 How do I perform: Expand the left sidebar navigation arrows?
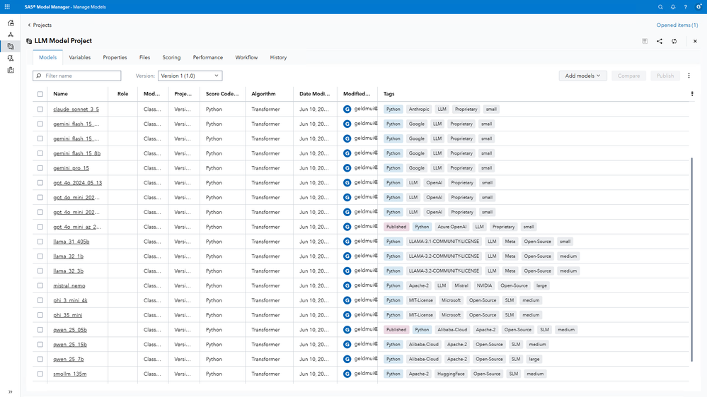11,391
